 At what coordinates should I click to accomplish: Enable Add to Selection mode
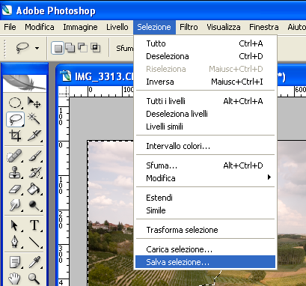click(x=70, y=48)
